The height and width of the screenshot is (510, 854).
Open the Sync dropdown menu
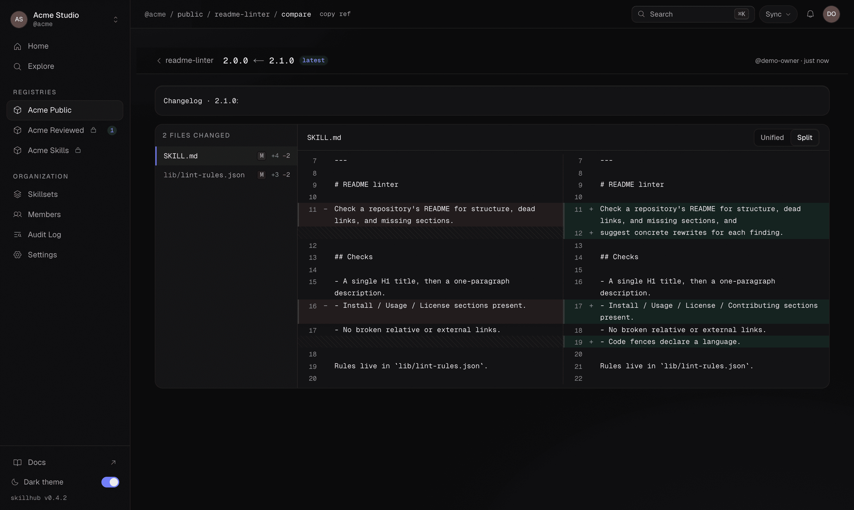[x=778, y=14]
